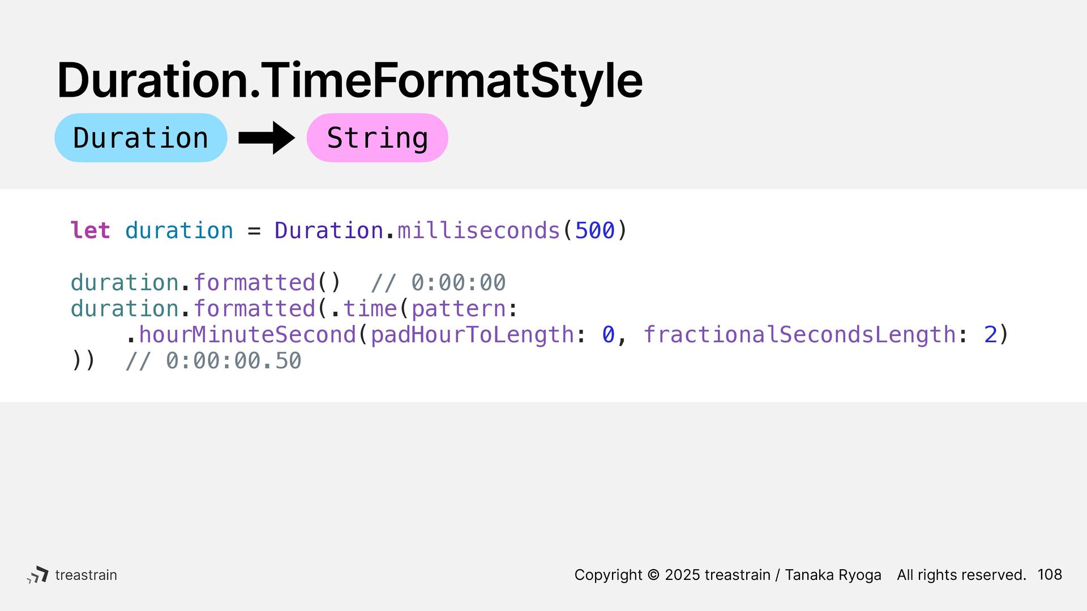The height and width of the screenshot is (611, 1087).
Task: Click the page number 108
Action: pyautogui.click(x=1050, y=575)
